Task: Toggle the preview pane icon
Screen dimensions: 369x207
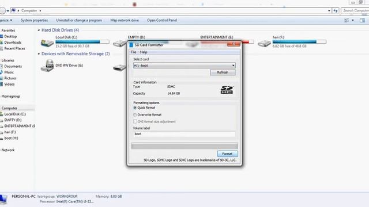Action: [x=362, y=21]
